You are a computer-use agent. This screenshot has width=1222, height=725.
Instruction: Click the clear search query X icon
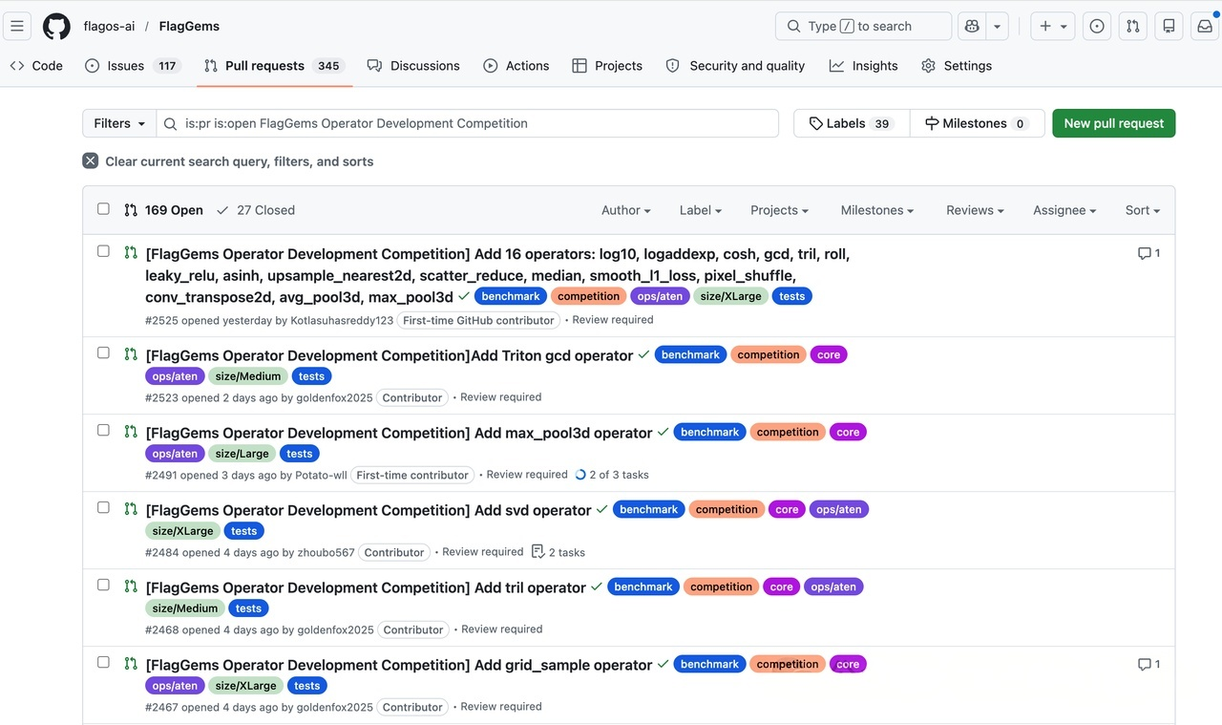[91, 160]
